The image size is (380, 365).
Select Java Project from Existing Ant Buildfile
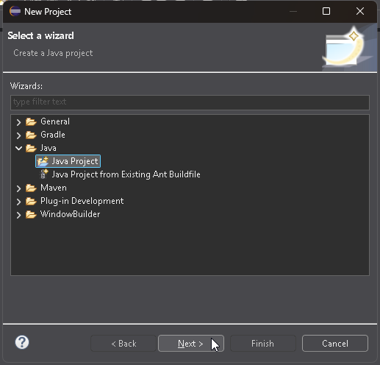126,174
